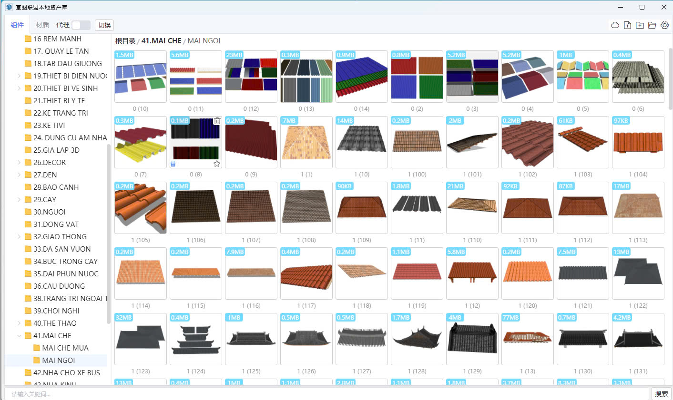Image resolution: width=673 pixels, height=400 pixels.
Task: Select the 33.DA SAN VUON folder
Action: pos(62,249)
